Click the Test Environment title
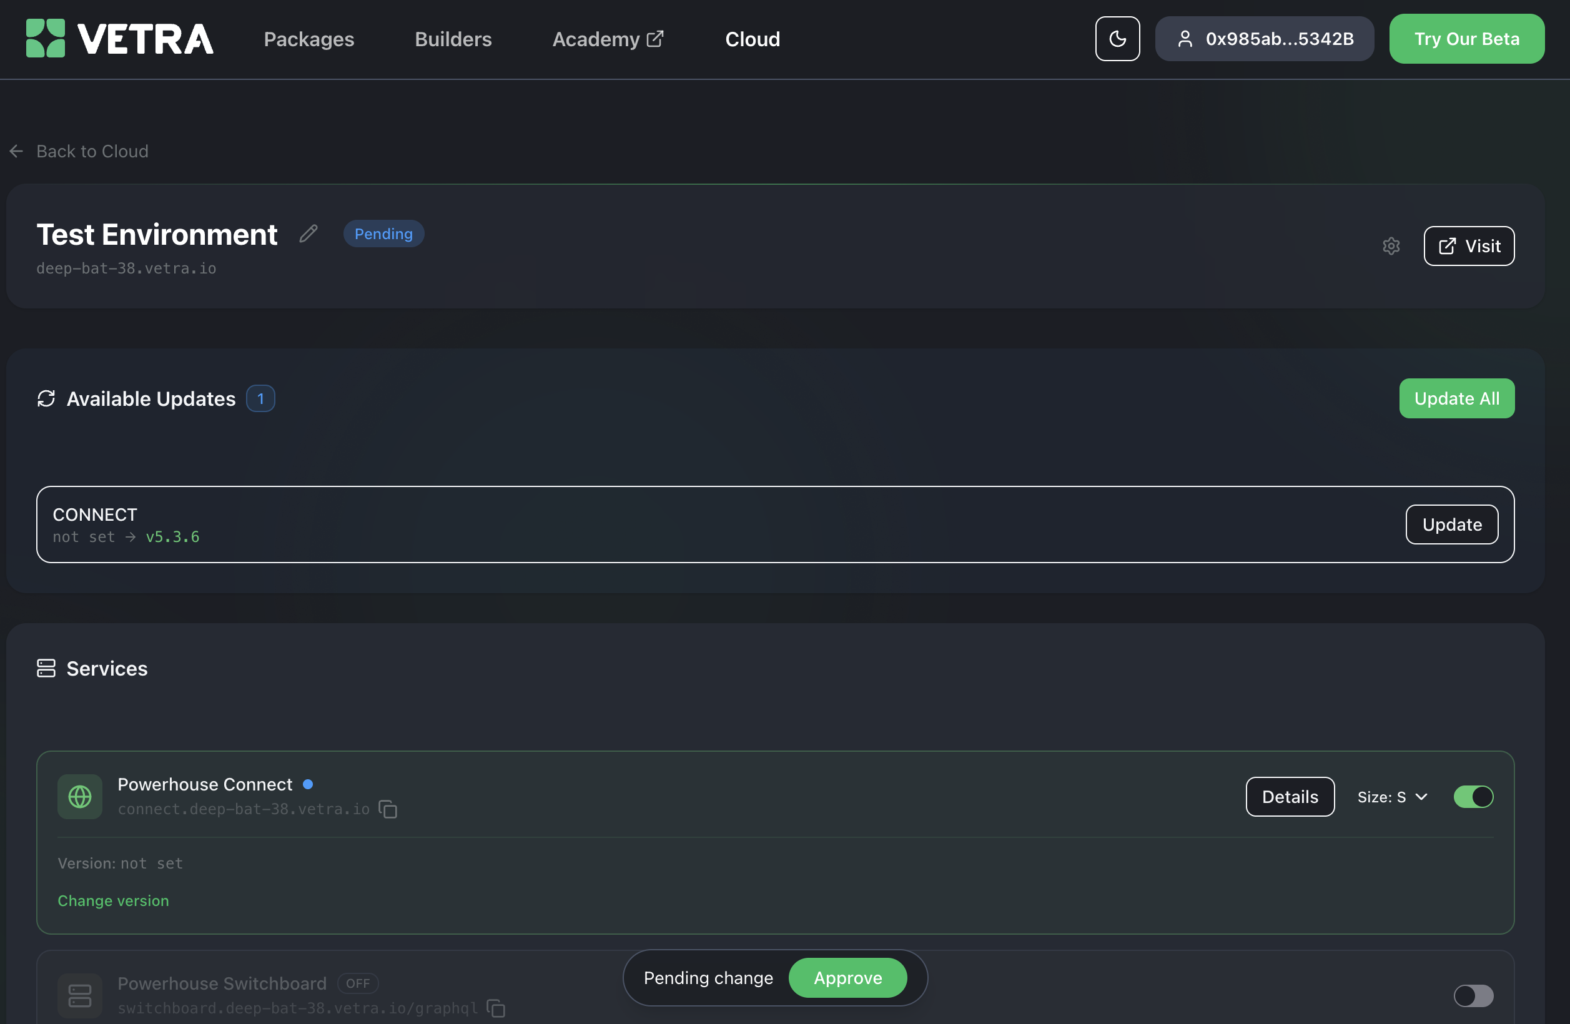This screenshot has height=1024, width=1570. click(x=157, y=234)
